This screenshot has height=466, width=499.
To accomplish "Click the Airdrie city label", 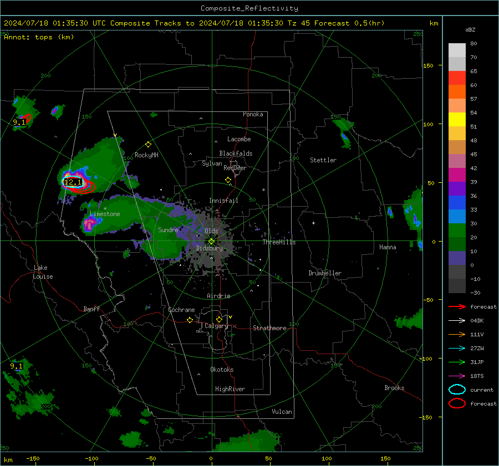I will (x=218, y=296).
